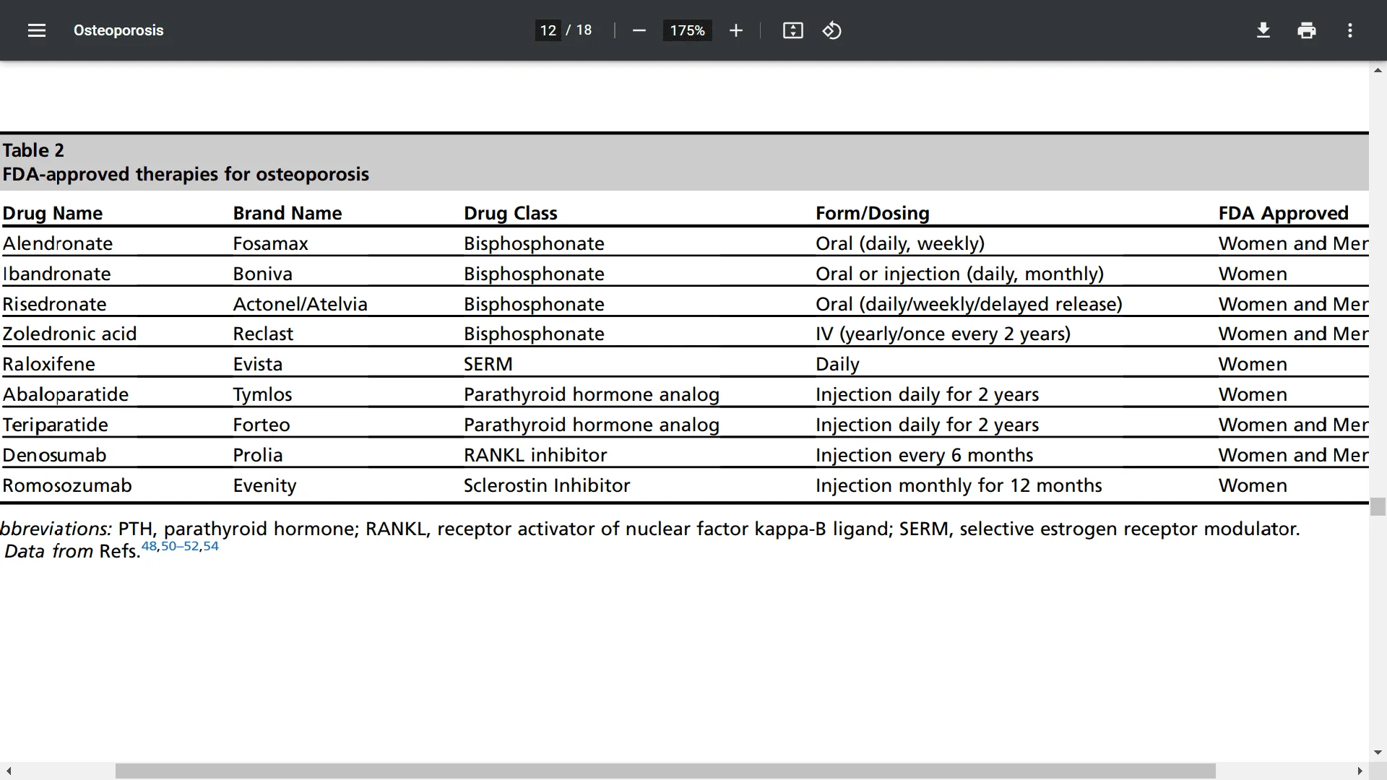
Task: Click the 'Romosozumab' cell
Action: pyautogui.click(x=67, y=485)
